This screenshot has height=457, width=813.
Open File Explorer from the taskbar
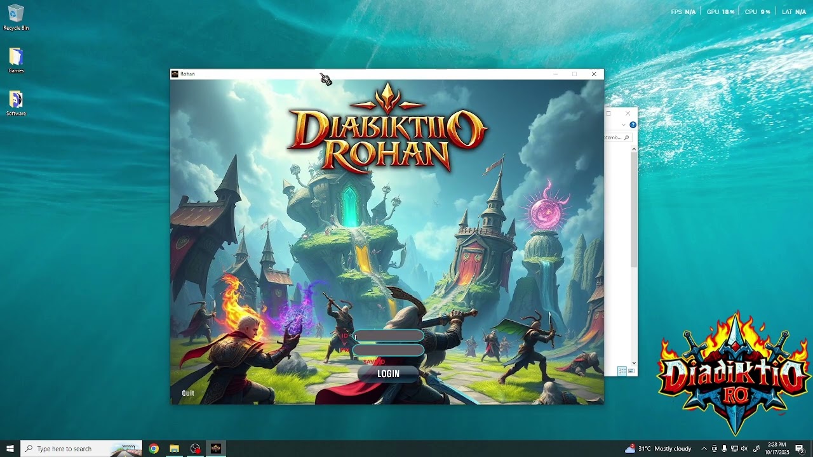(x=174, y=449)
